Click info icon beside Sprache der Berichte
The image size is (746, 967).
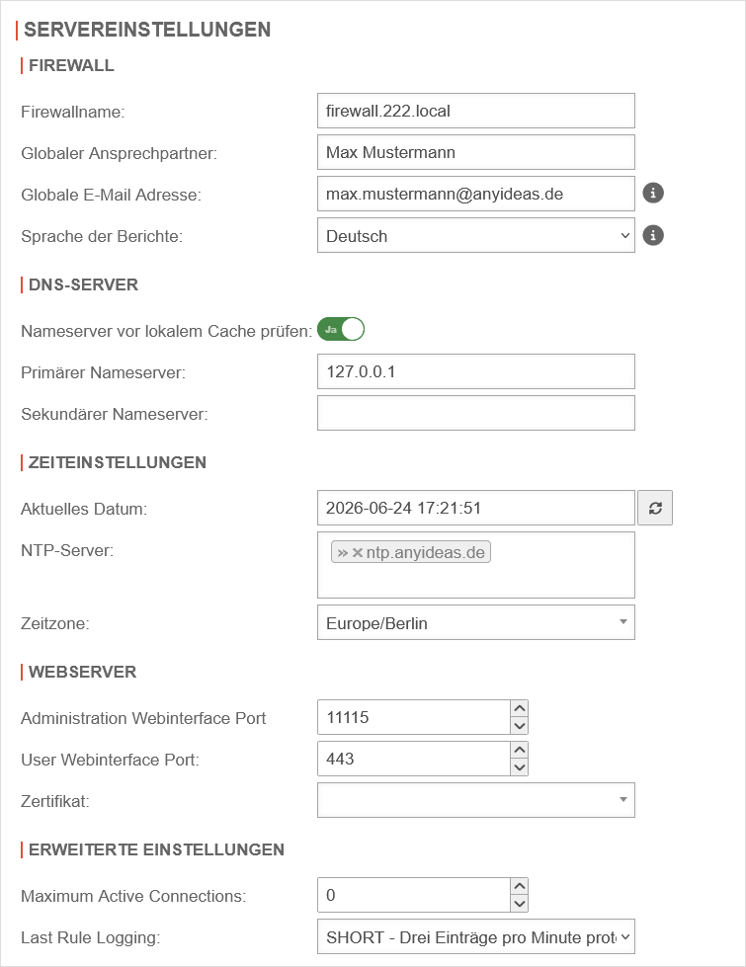[x=653, y=235]
